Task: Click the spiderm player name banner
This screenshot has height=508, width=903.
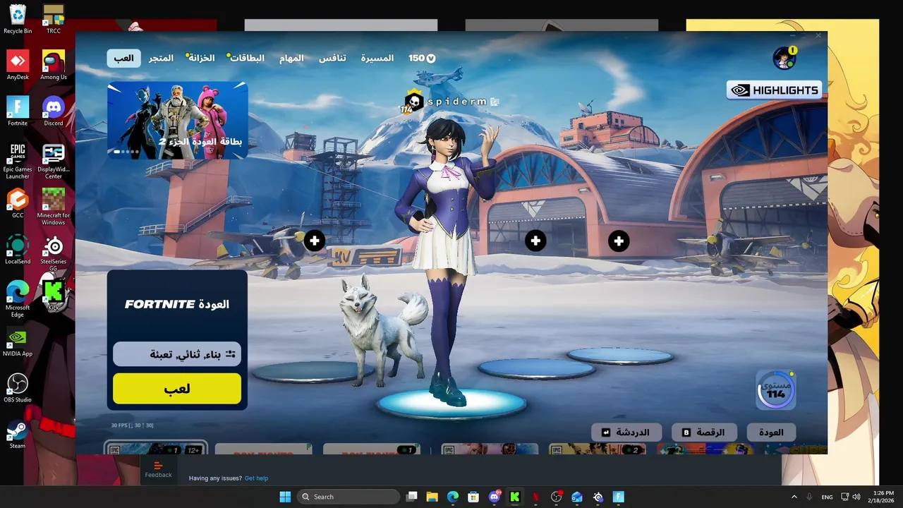Action: pyautogui.click(x=456, y=102)
